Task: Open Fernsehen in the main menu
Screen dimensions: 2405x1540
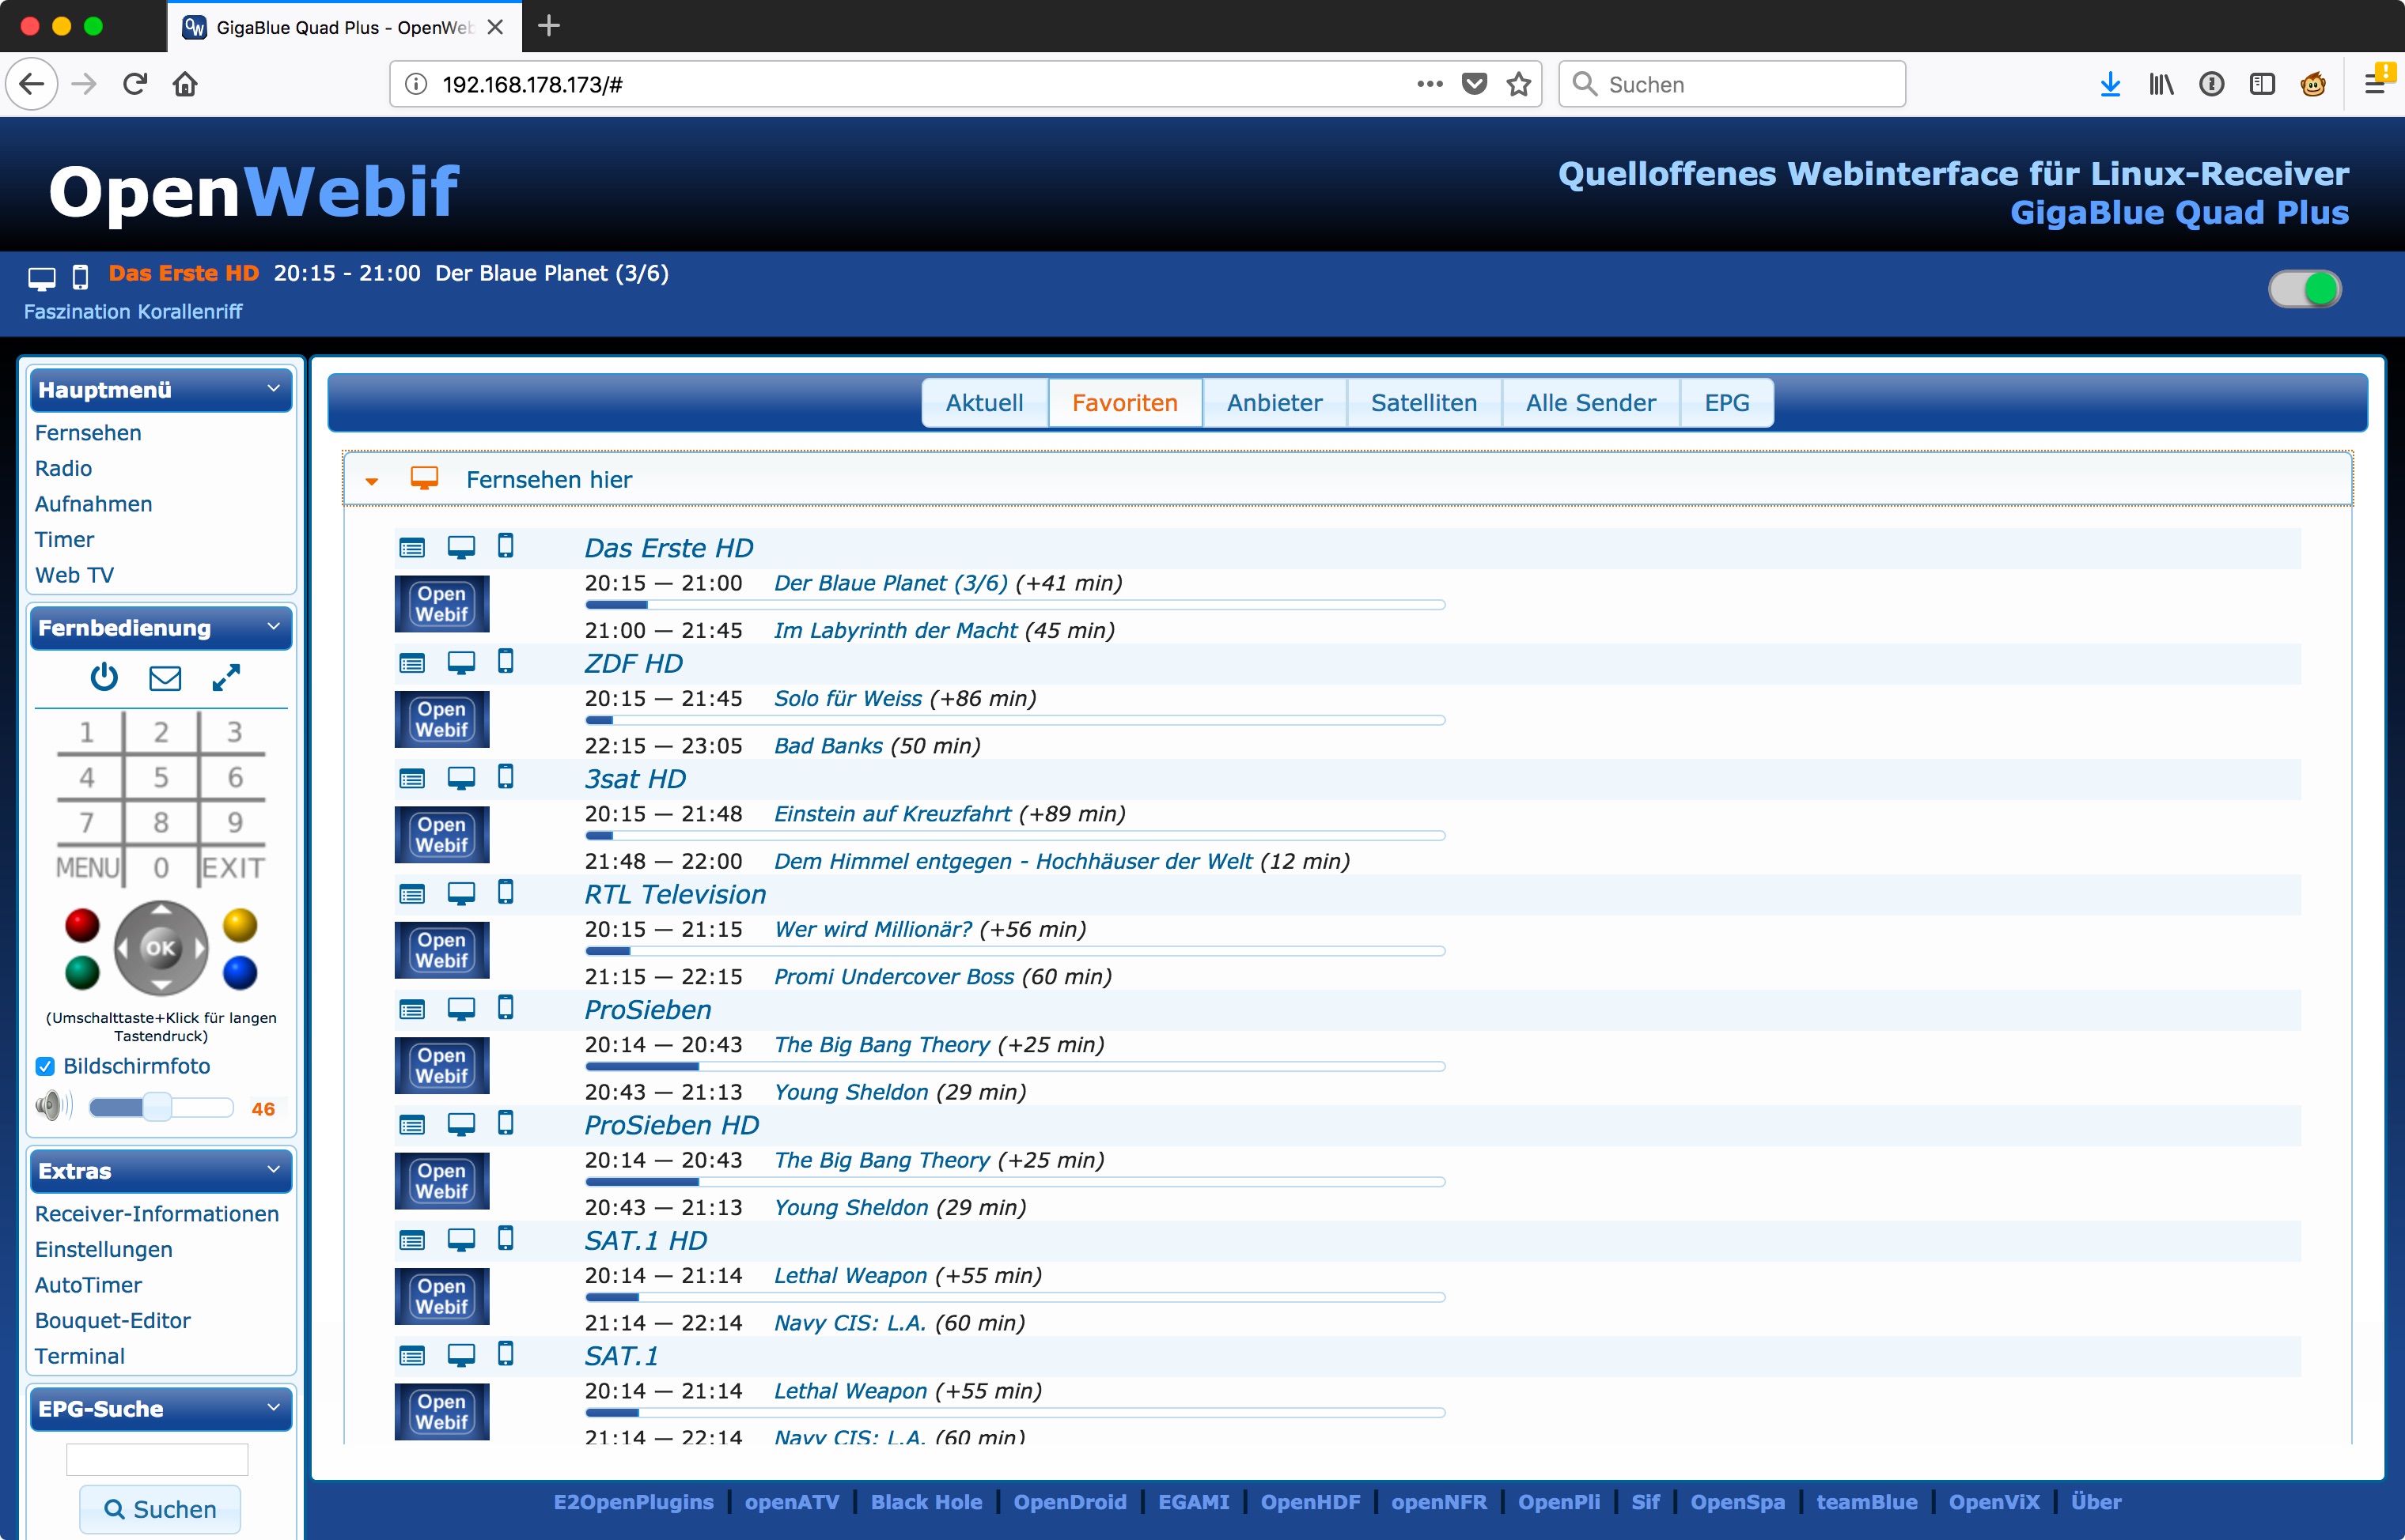Action: click(x=88, y=433)
